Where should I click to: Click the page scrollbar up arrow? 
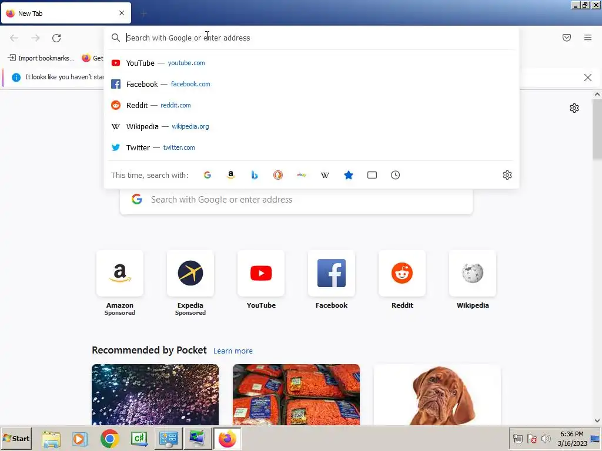597,95
